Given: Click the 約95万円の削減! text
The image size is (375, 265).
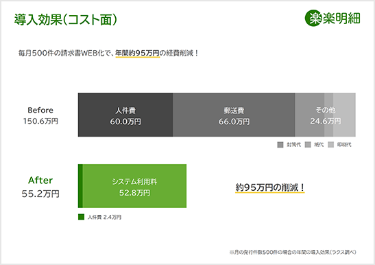Looking at the screenshot, I should pyautogui.click(x=270, y=187).
